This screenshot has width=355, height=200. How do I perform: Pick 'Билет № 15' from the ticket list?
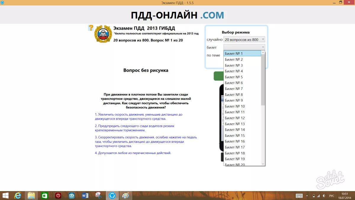[242, 135]
